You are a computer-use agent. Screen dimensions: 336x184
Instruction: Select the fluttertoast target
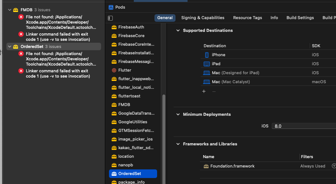[133, 96]
